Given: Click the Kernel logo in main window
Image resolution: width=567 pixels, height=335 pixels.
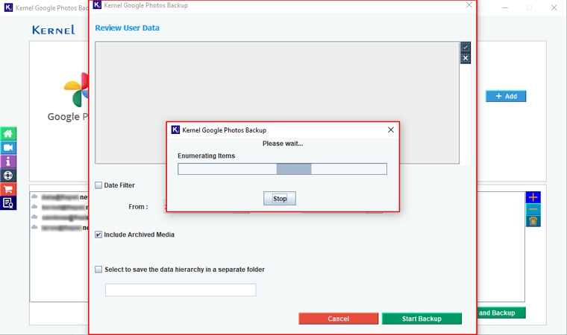Looking at the screenshot, I should (x=54, y=30).
